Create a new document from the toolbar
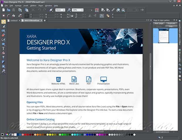This screenshot has width=182, height=140. 4,10
